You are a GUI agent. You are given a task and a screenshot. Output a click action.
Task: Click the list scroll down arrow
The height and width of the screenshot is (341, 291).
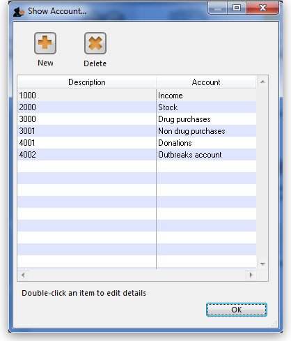tap(262, 264)
